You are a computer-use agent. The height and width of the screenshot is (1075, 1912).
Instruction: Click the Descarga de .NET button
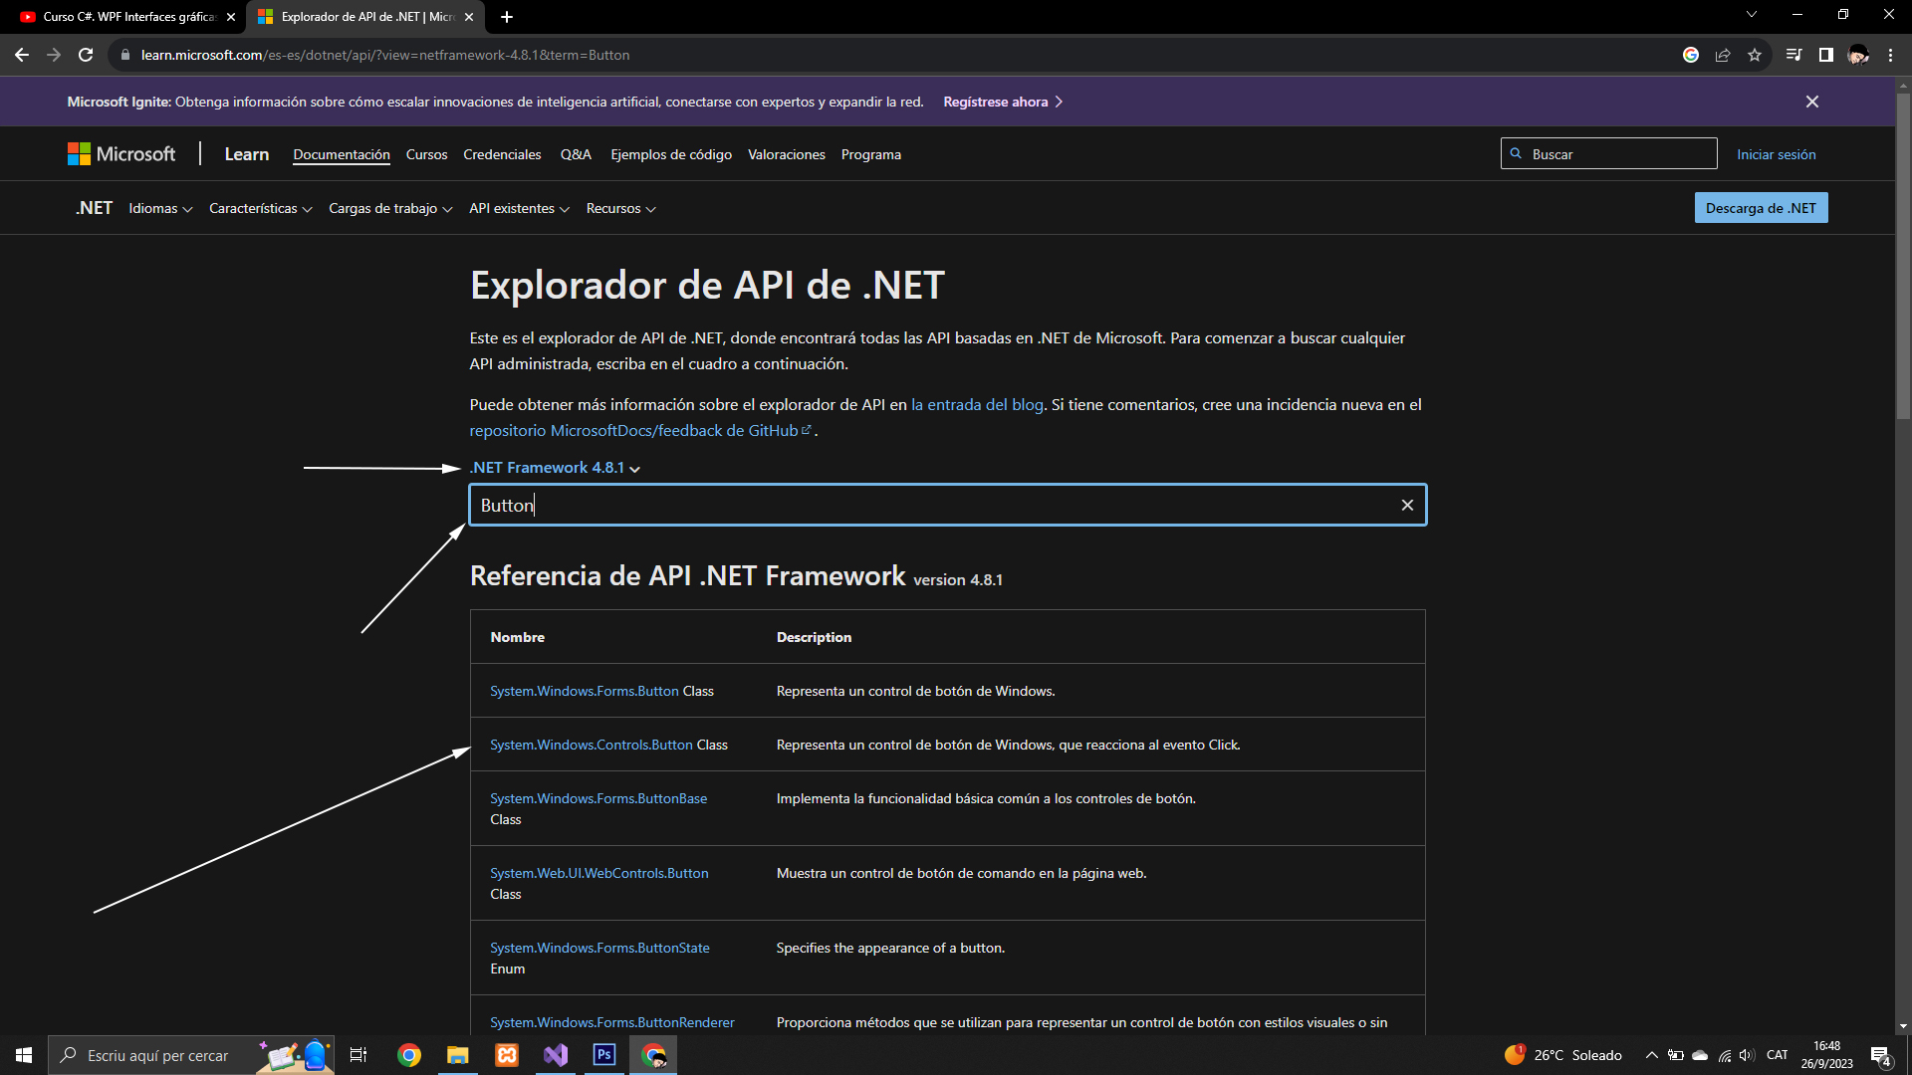1760,208
